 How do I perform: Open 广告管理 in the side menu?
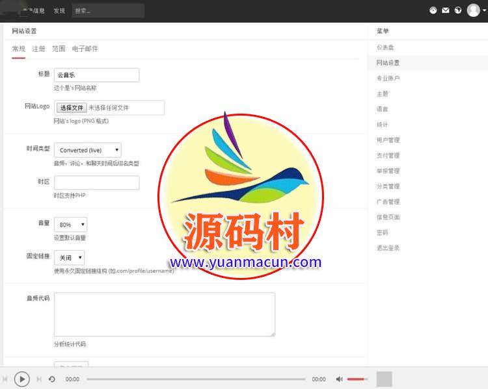click(x=388, y=202)
